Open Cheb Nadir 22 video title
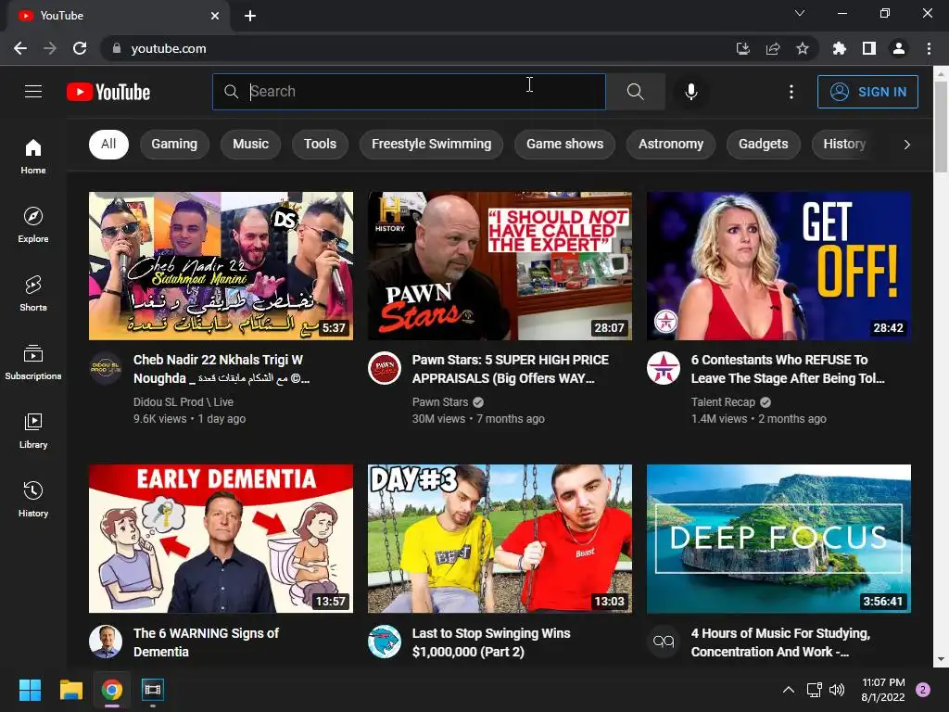 [221, 369]
